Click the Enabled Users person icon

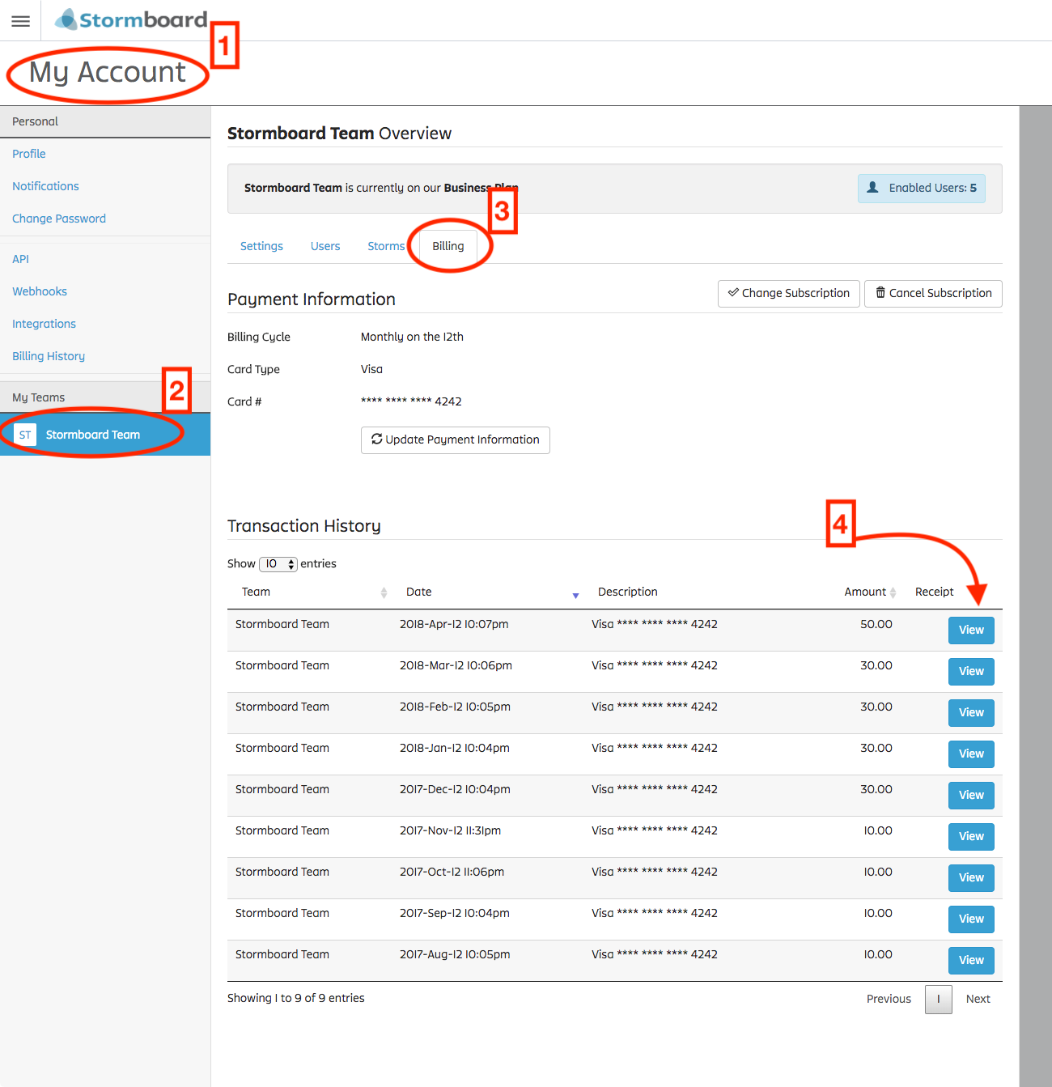[x=872, y=187]
